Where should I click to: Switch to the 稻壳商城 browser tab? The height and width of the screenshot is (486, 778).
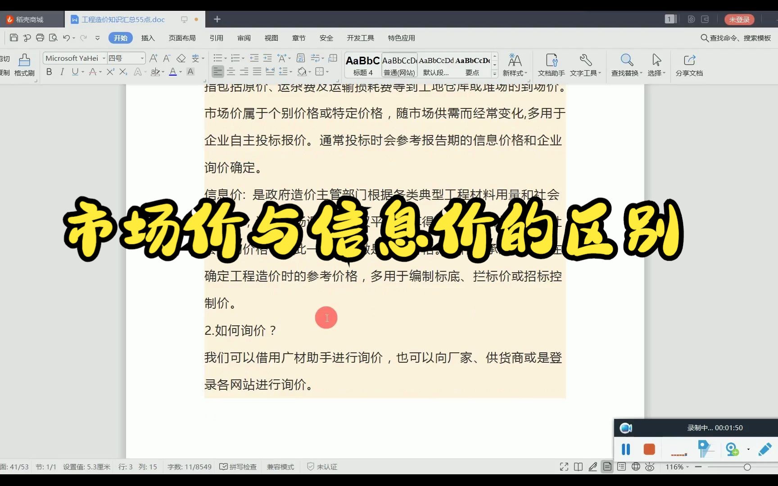pyautogui.click(x=31, y=19)
